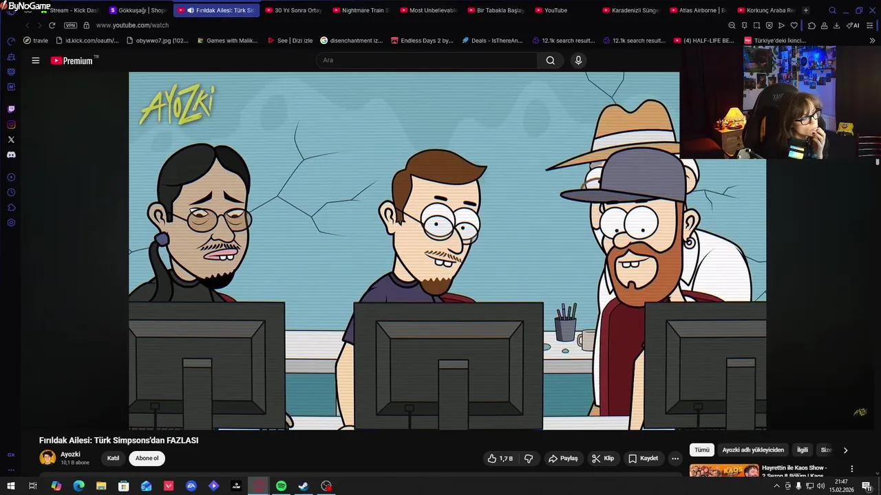Switch to the 'Gökkuşağı | Shop' tab
Image resolution: width=881 pixels, height=495 pixels.
[138, 10]
